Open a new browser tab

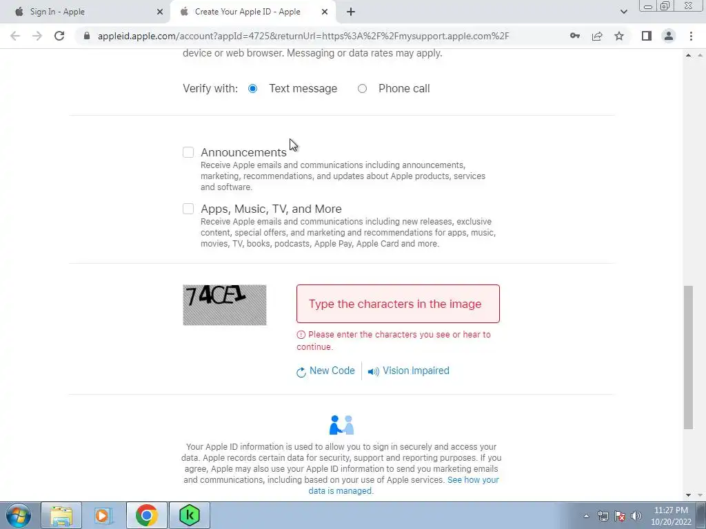(351, 12)
